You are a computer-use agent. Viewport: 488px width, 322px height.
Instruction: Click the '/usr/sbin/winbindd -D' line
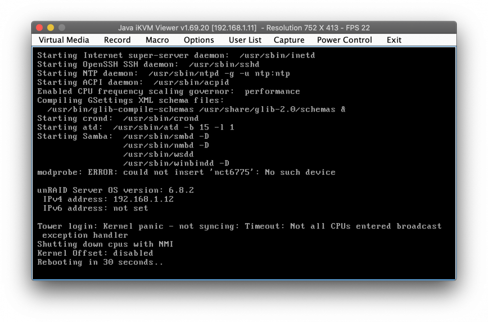click(176, 163)
